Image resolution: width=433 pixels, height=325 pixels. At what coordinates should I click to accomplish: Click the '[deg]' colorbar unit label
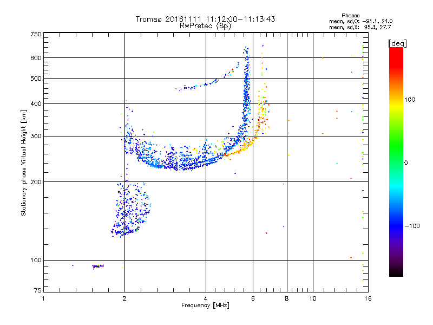397,43
